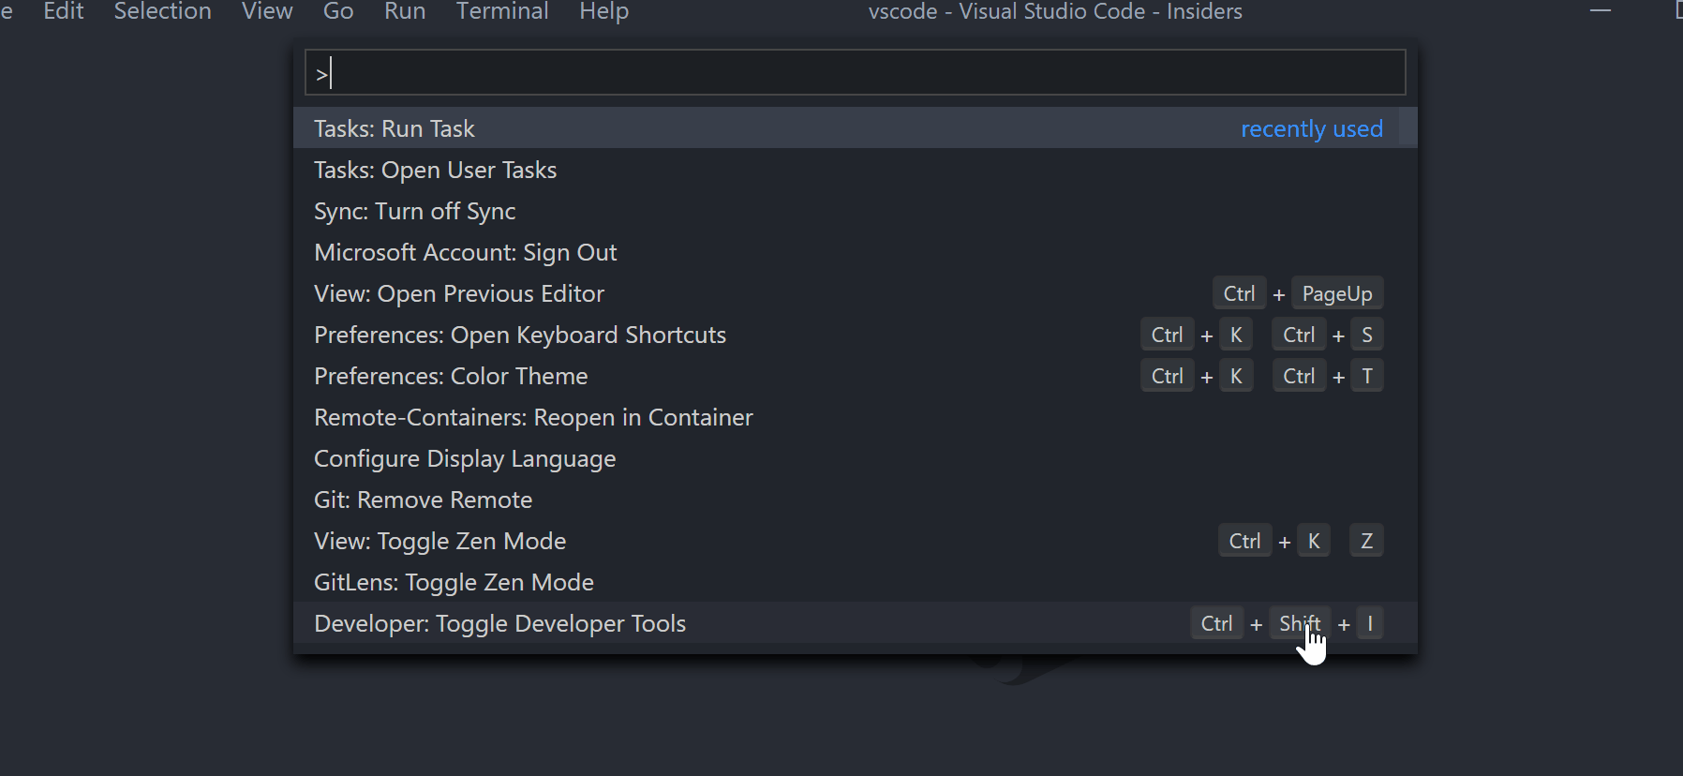Run "Git: Remove Remote"

423,500
